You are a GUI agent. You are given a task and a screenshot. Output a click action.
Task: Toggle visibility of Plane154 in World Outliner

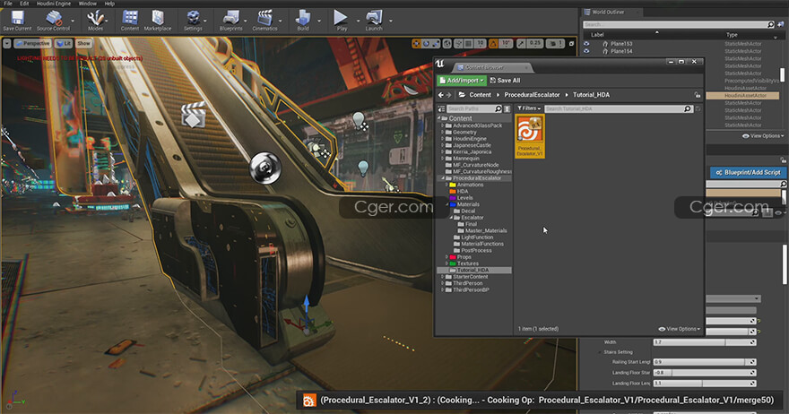586,51
